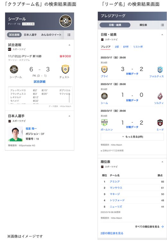Image resolution: width=167 pixels, height=241 pixels.
Task: Click シープール club emblem in header
Action: 66,21
